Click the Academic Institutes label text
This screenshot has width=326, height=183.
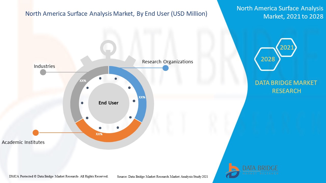(x=23, y=142)
